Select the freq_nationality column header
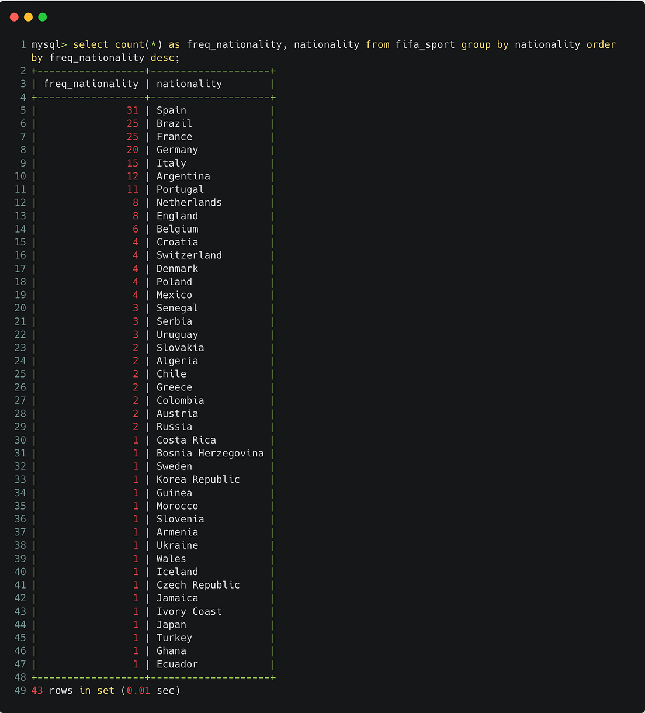The image size is (645, 713). [91, 84]
